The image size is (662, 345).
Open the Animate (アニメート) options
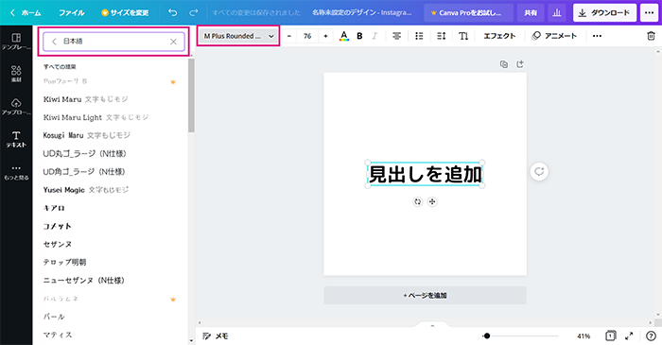pyautogui.click(x=554, y=36)
